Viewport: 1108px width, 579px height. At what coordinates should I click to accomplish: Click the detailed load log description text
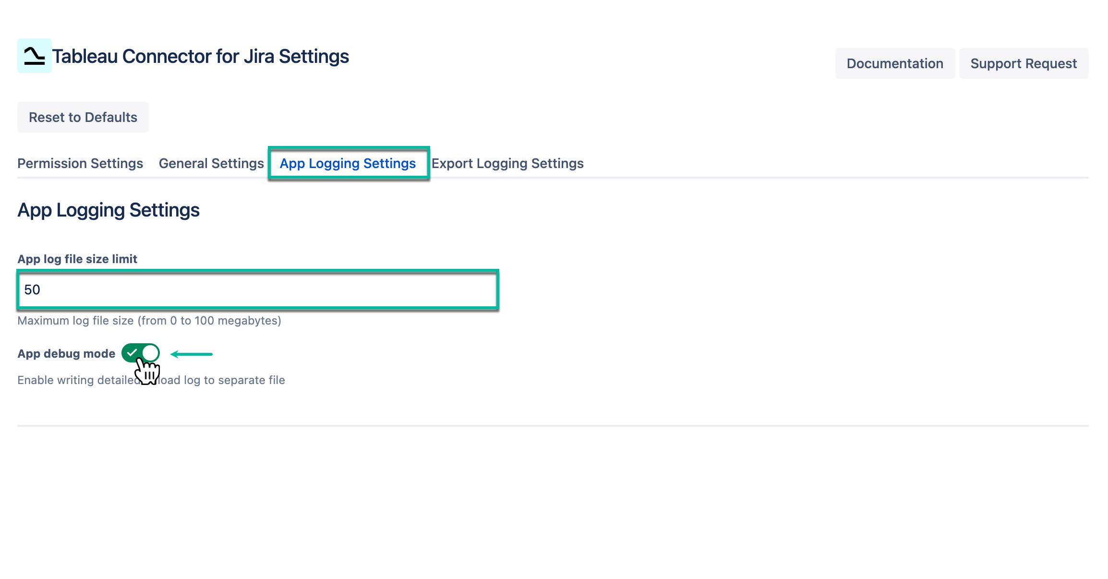(151, 380)
